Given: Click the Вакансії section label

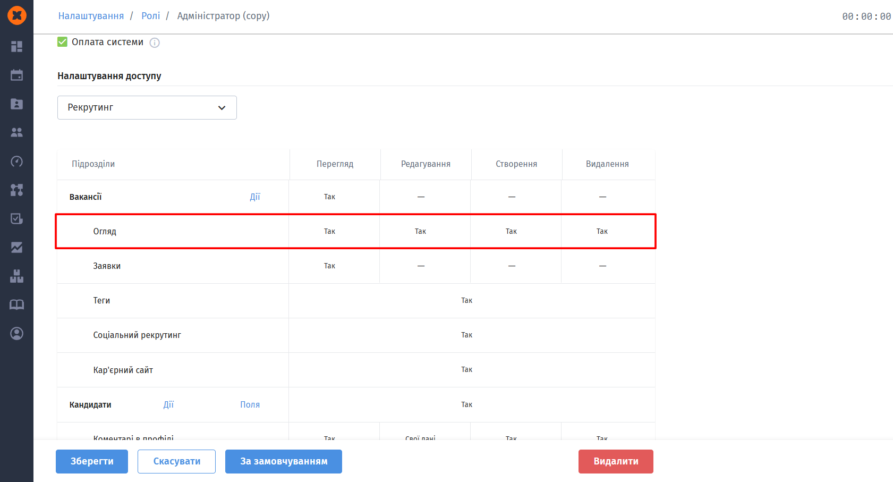Looking at the screenshot, I should click(86, 197).
